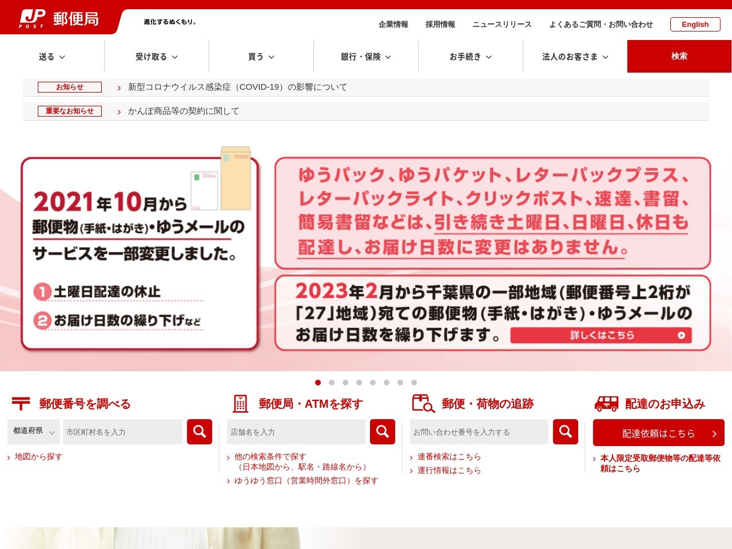Expand the お手続き menu
732x549 pixels.
point(471,57)
